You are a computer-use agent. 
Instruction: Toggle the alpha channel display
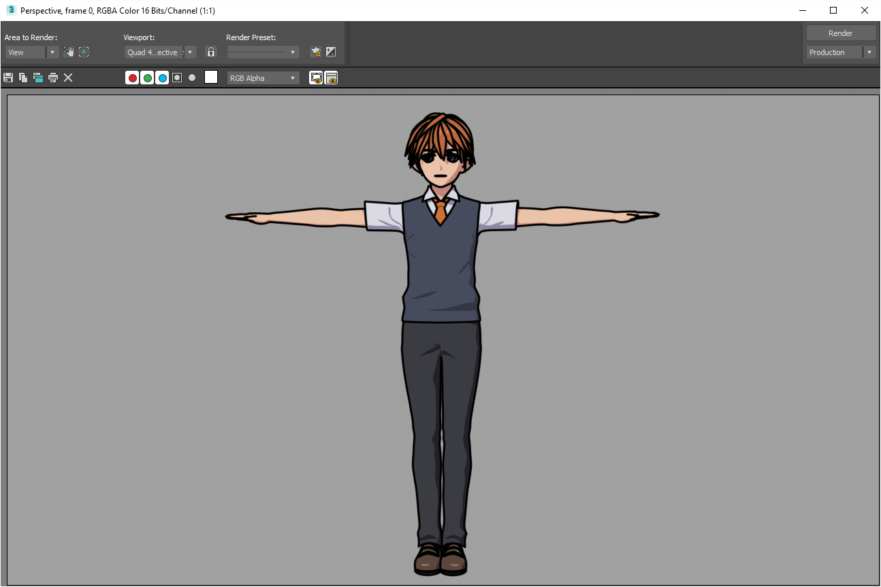(177, 78)
